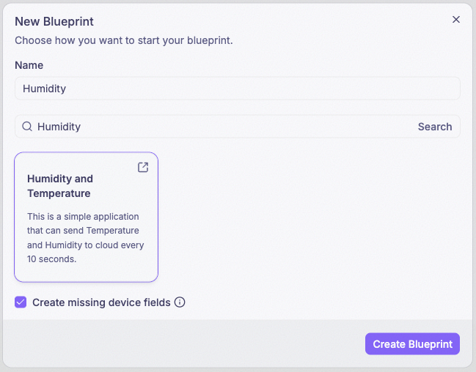Close the New Blueprint dialog

pos(455,19)
